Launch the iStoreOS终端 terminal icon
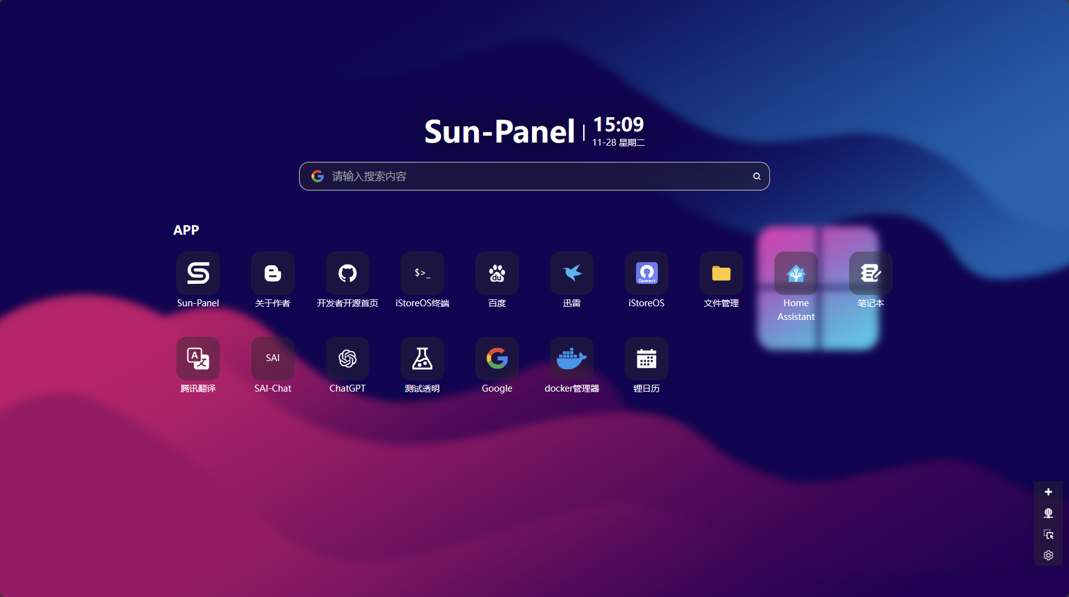This screenshot has width=1069, height=597. (422, 273)
